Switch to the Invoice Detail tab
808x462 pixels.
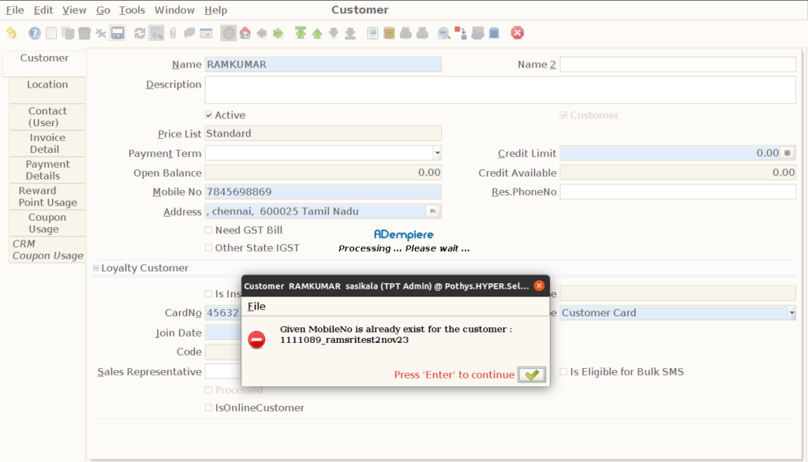45,143
